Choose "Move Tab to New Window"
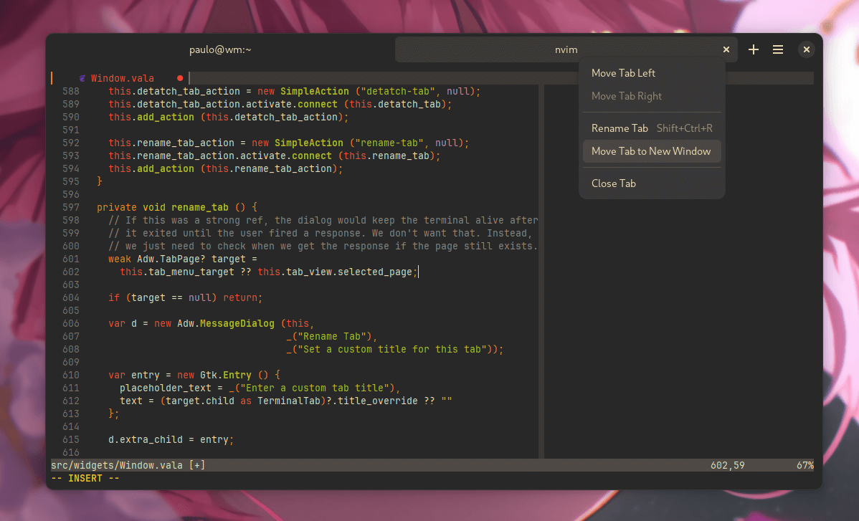 click(x=651, y=151)
